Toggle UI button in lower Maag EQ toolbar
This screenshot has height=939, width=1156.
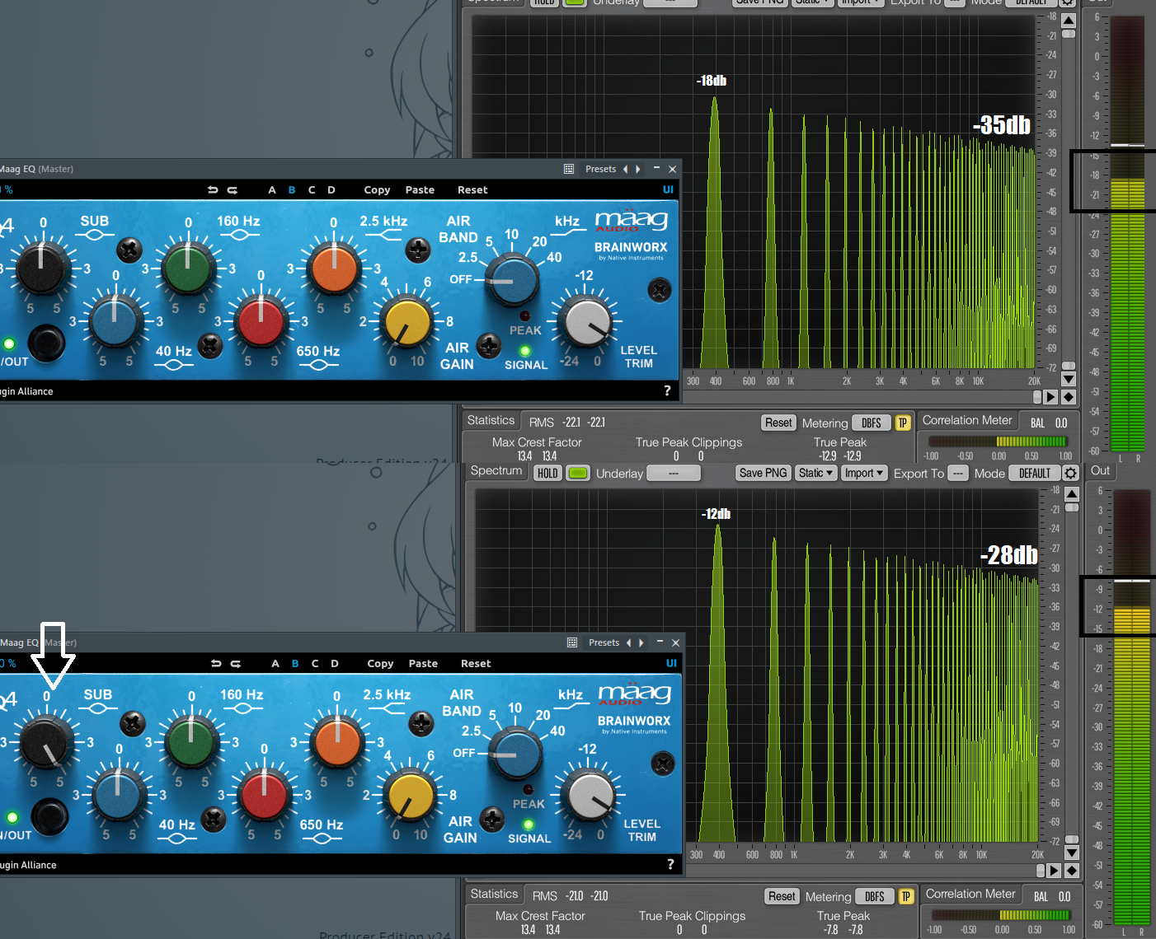[671, 664]
